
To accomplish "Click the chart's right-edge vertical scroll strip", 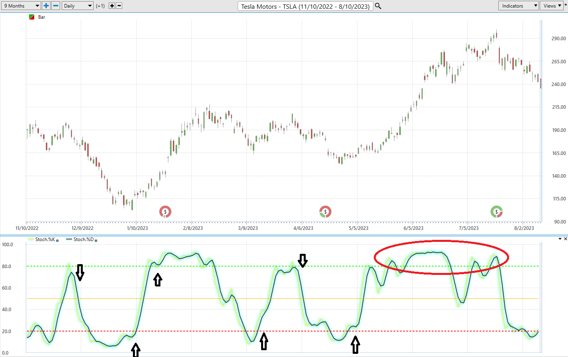I will 541,120.
